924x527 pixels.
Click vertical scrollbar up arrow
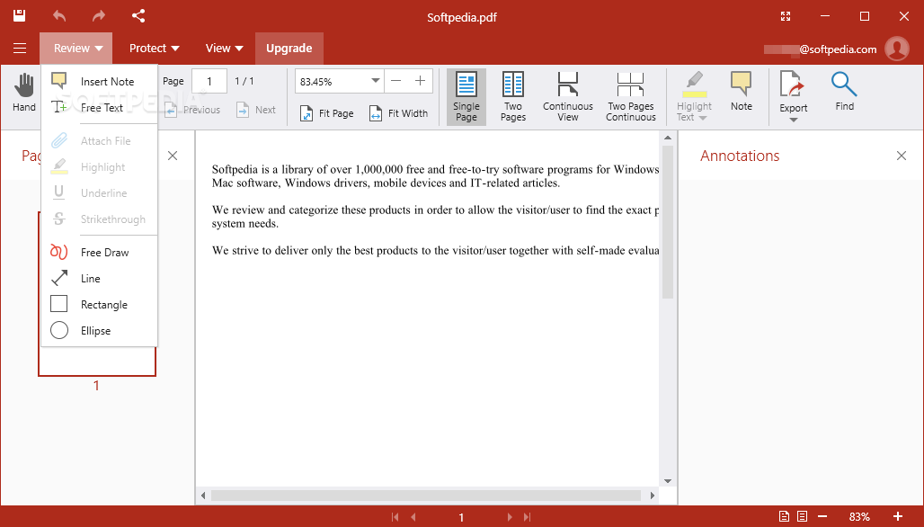coord(668,138)
